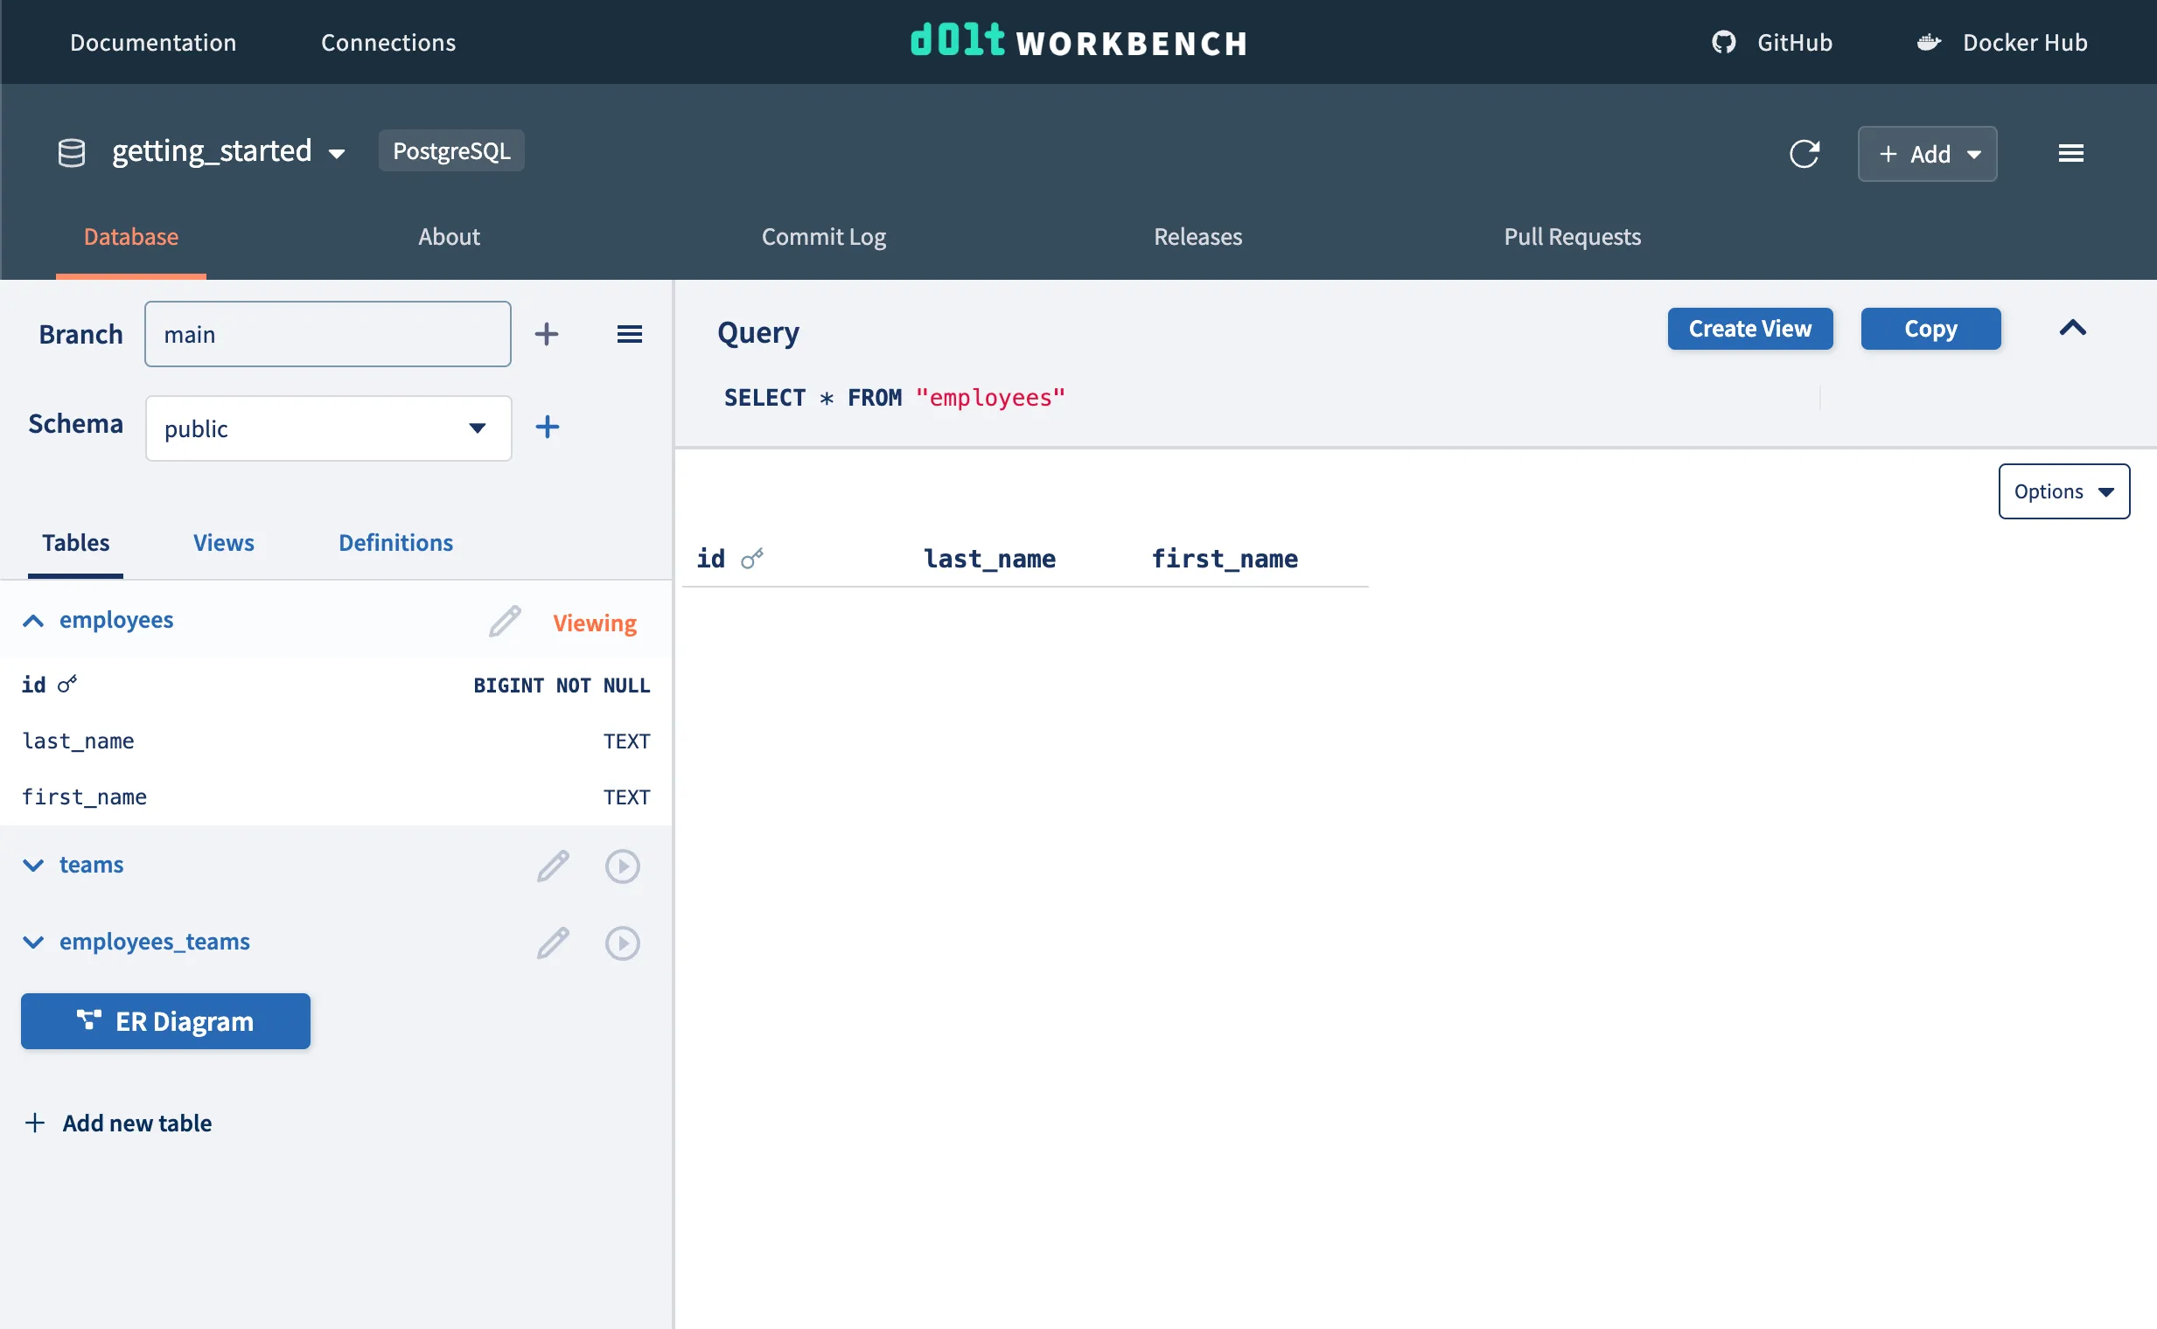Open the hamburger menu at top right

(x=2071, y=153)
